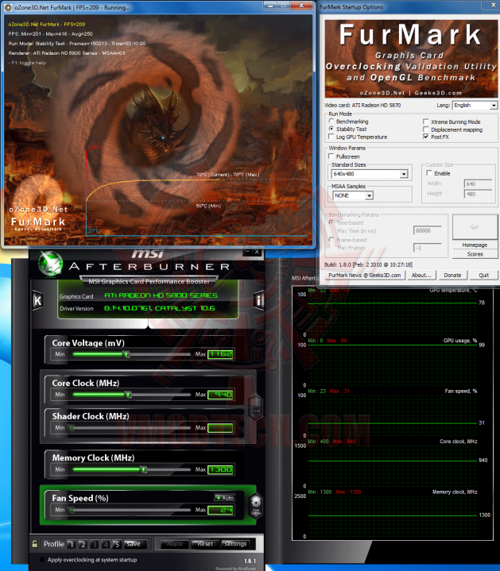Click the Go! button in FurMark

[475, 227]
